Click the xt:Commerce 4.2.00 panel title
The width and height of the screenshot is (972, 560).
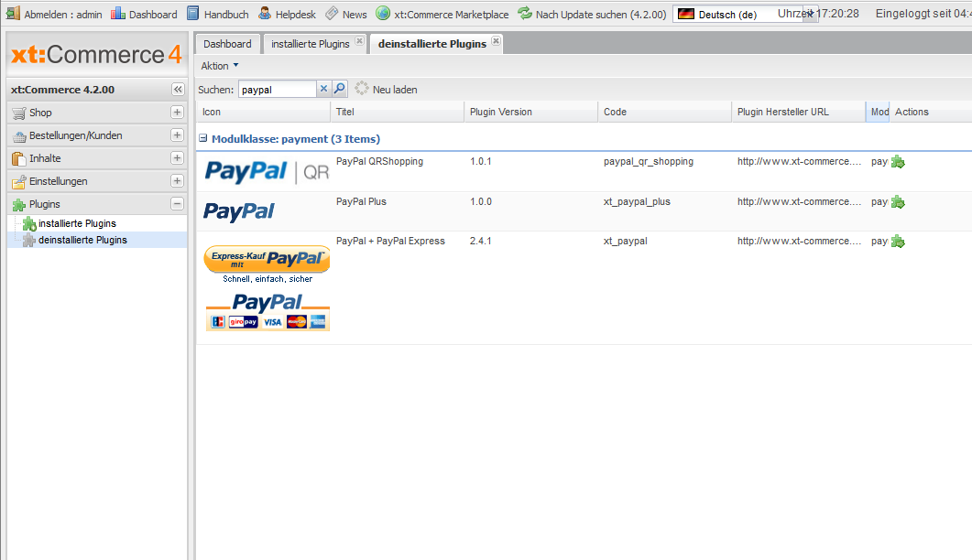coord(62,90)
